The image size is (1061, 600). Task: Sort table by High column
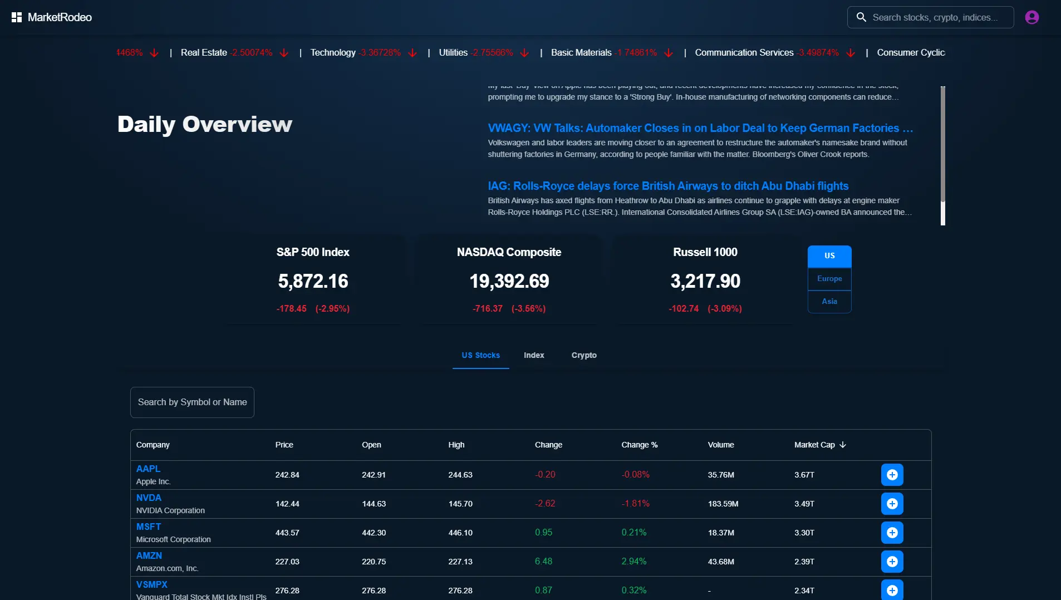tap(456, 445)
